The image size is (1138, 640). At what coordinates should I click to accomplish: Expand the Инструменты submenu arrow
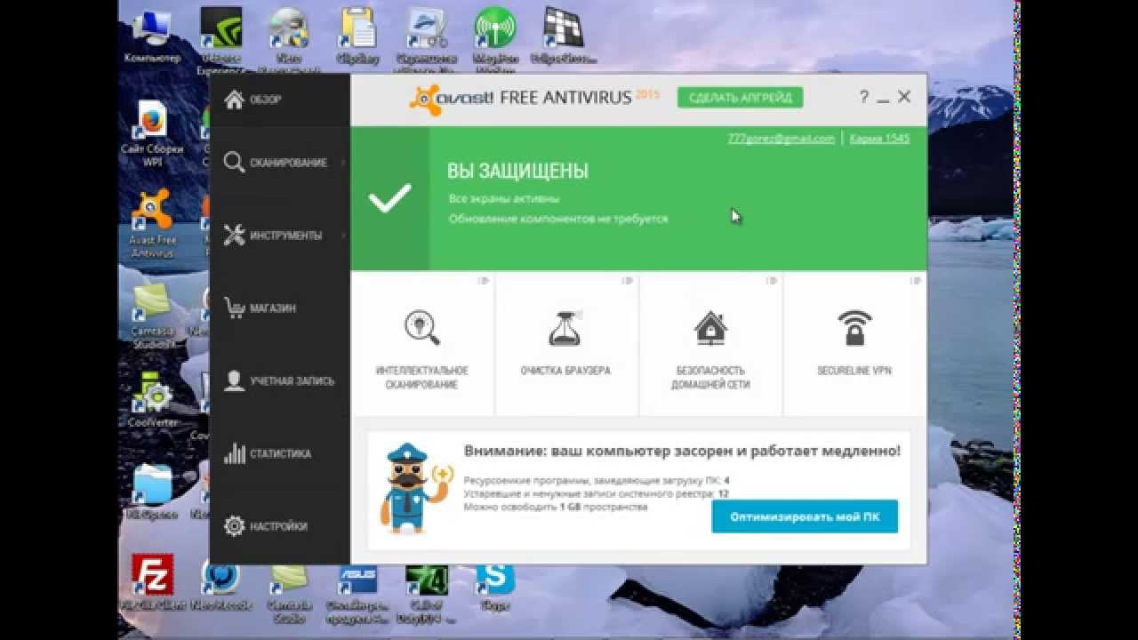pyautogui.click(x=344, y=236)
